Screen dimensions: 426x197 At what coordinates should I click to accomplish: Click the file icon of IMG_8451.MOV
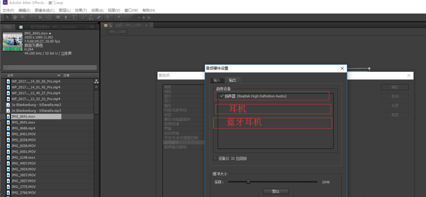pyautogui.click(x=9, y=134)
